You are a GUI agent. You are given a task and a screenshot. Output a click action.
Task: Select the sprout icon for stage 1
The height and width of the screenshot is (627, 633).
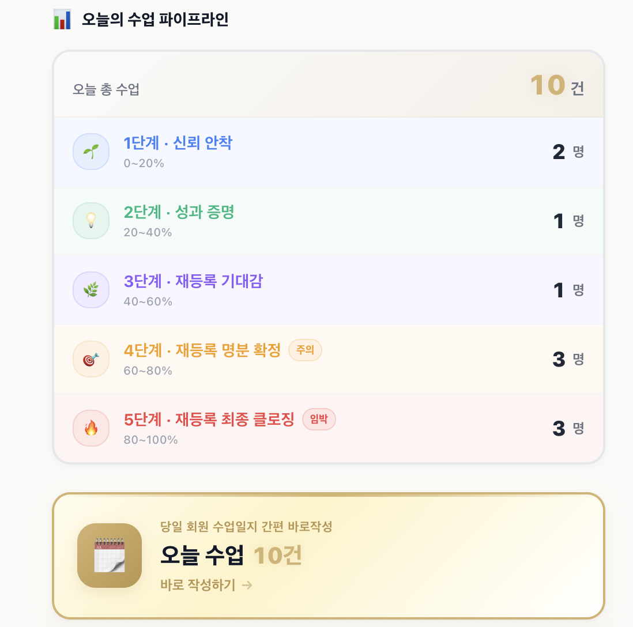[x=91, y=151]
